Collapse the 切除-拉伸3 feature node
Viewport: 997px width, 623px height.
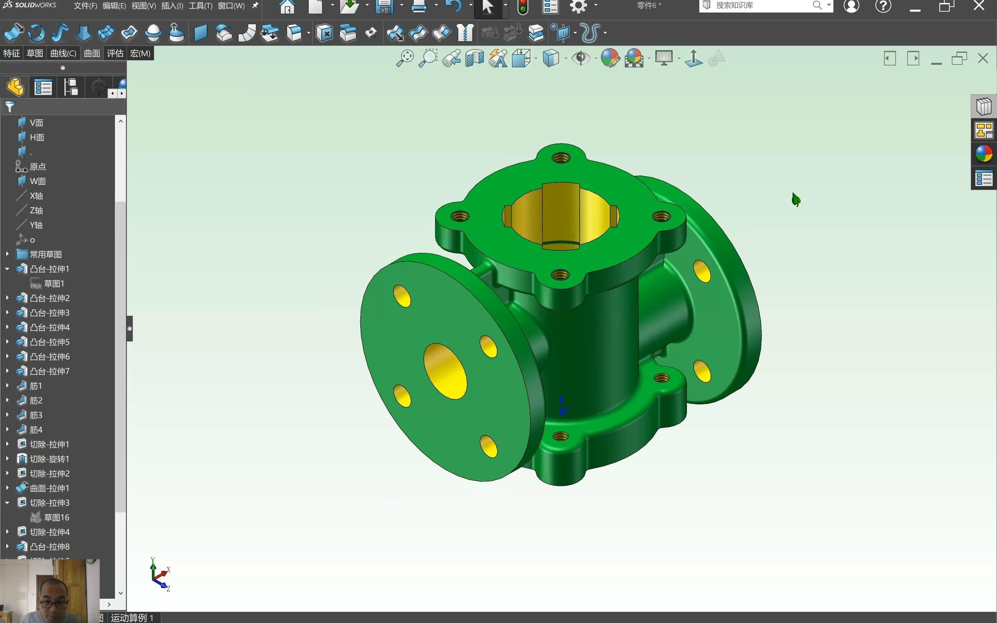coord(7,503)
